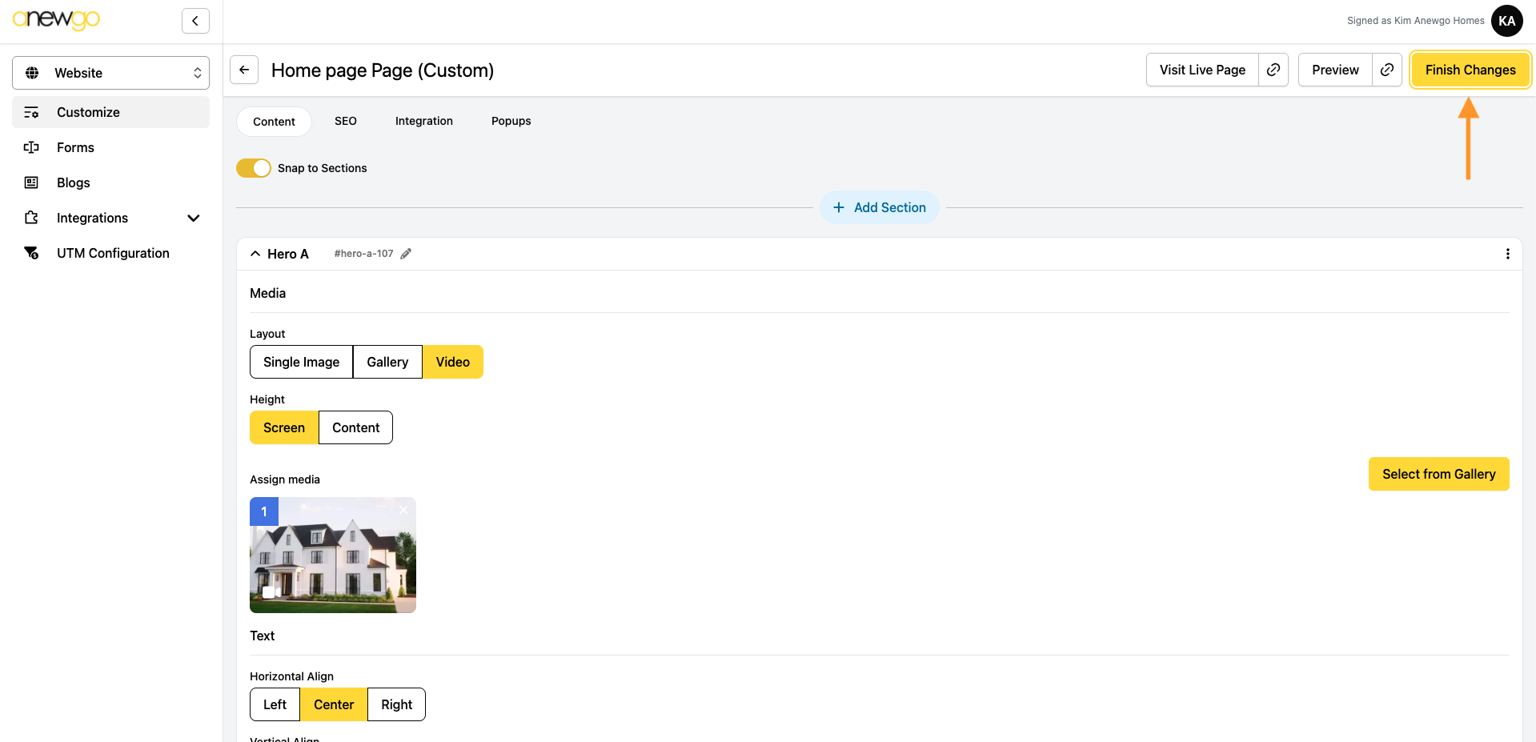The image size is (1536, 742).
Task: Click the link icon beside Preview
Action: [1386, 70]
